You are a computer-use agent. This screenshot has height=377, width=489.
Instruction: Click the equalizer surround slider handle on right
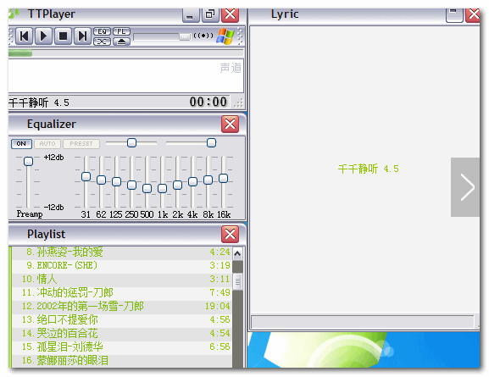(211, 143)
